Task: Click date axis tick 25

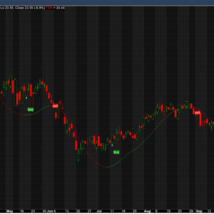Action: pyautogui.click(x=134, y=211)
